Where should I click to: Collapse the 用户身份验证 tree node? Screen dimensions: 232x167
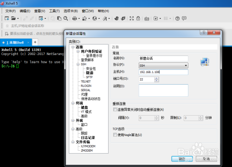78,51
